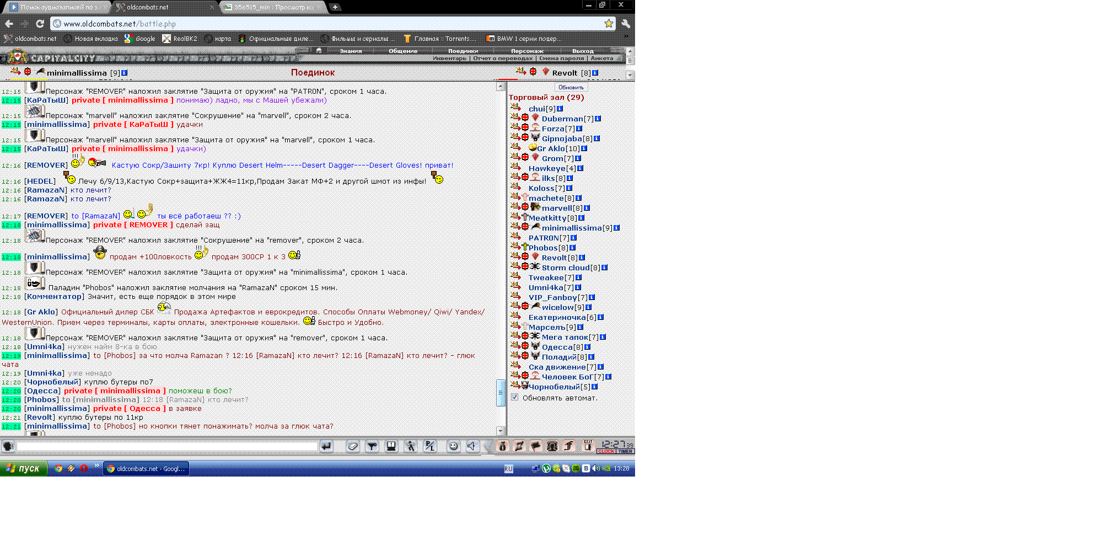Click the RU language indicator in tray
The image size is (1102, 551).
click(x=508, y=469)
